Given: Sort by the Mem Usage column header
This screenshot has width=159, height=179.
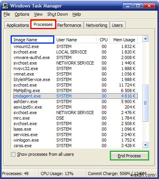Looking at the screenshot, I should pos(124,40).
